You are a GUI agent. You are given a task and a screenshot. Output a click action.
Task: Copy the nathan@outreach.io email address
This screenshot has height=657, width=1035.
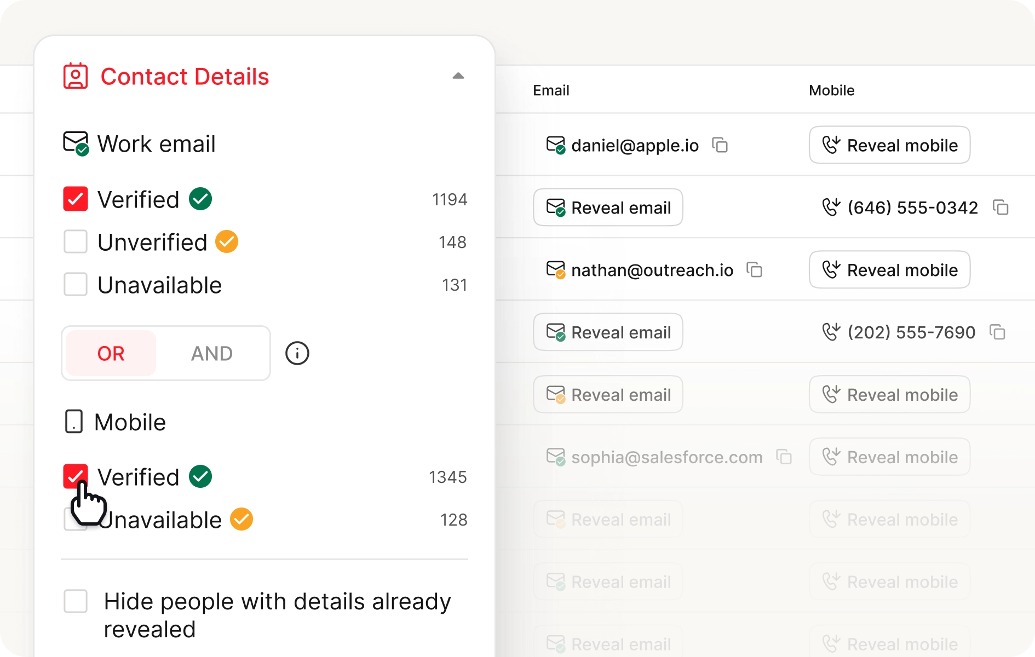click(x=755, y=270)
